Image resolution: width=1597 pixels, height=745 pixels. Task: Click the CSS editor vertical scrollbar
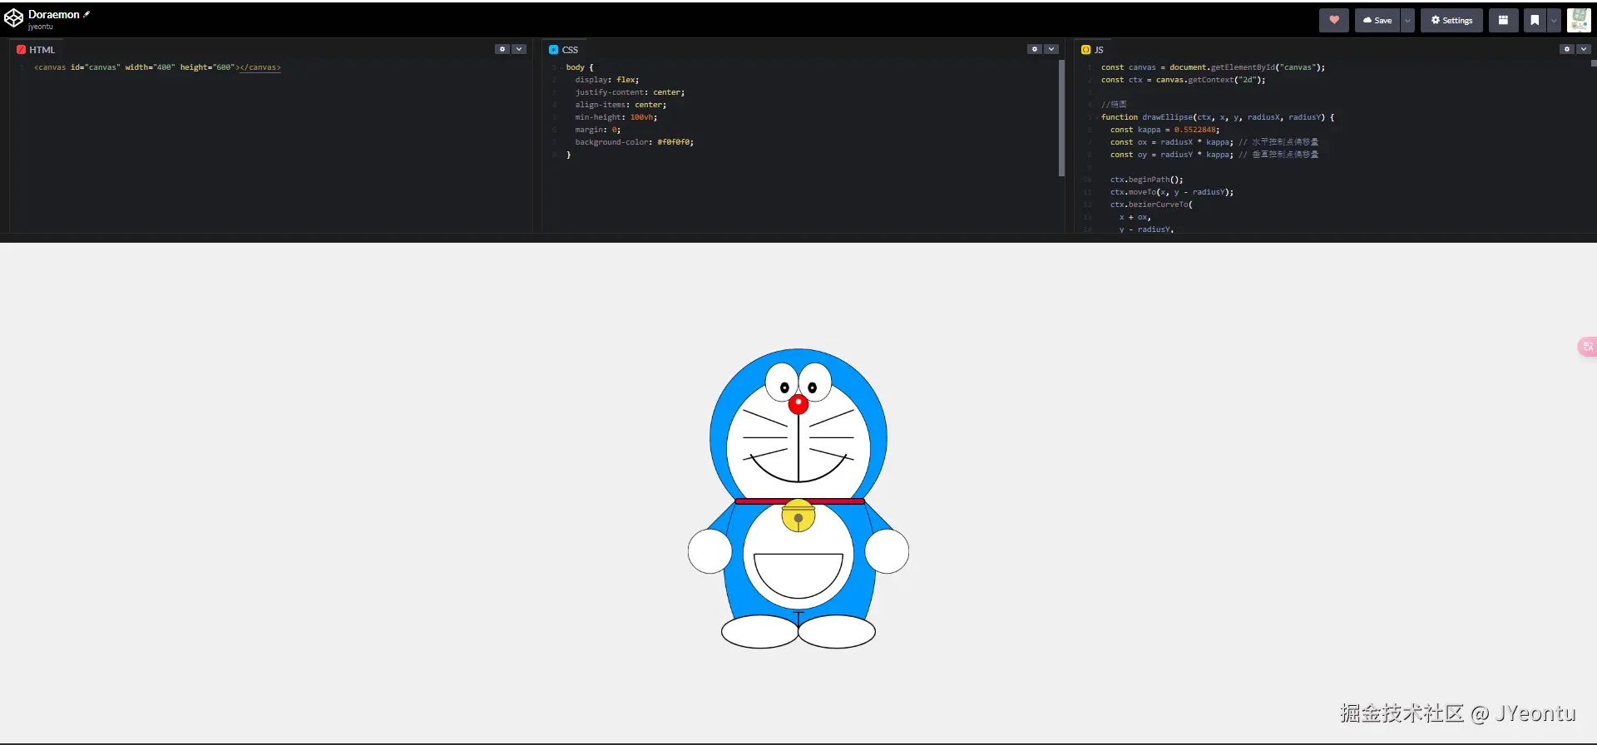1061,117
